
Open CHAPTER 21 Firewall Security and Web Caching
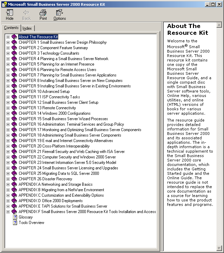point(72,152)
